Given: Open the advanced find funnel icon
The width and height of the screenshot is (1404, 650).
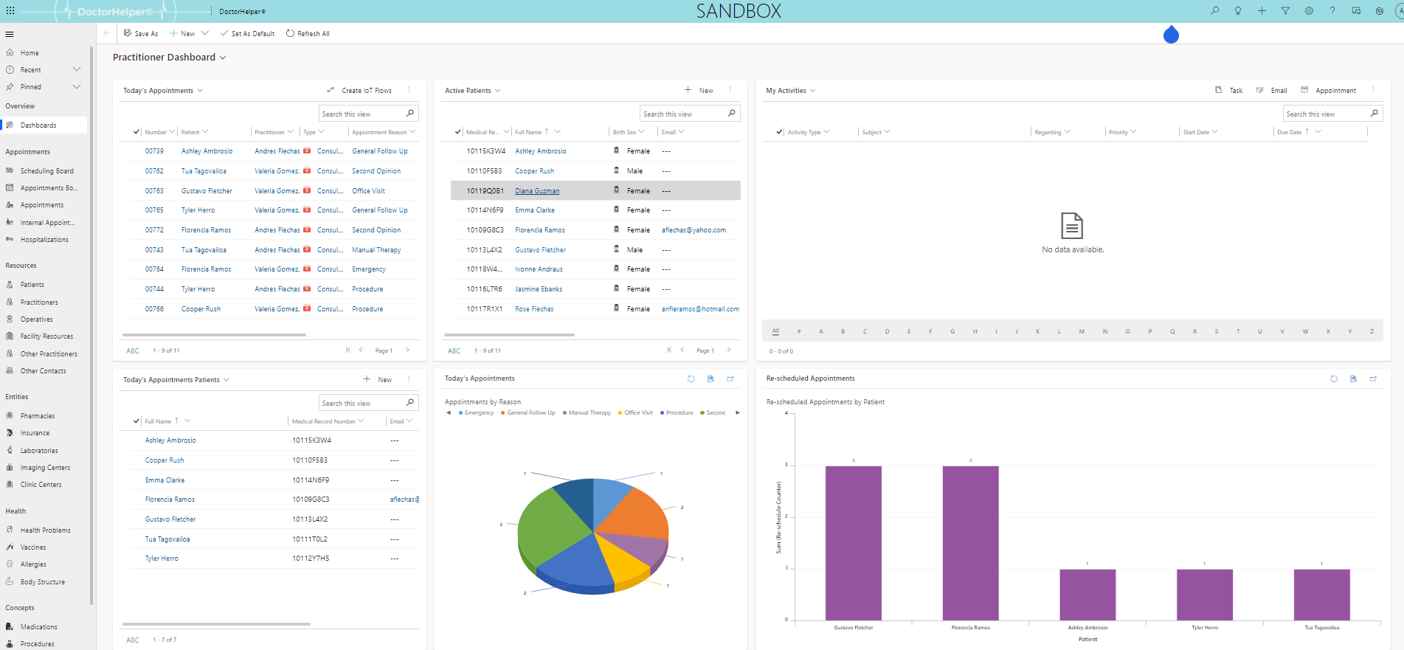Looking at the screenshot, I should coord(1285,11).
